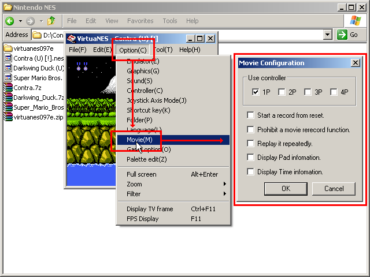Open the Explorer File menu
This screenshot has height=277, width=370.
[x=72, y=21]
